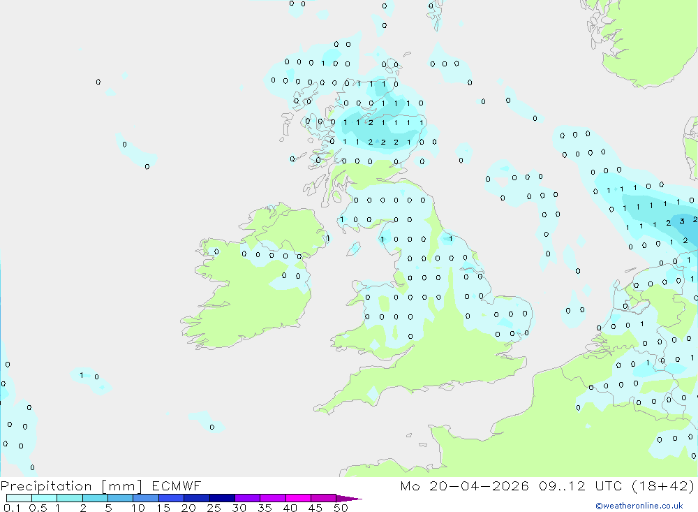Select the magenta swatch between 40 and 45
Viewport: 698px width, 512px height.
pyautogui.click(x=298, y=498)
